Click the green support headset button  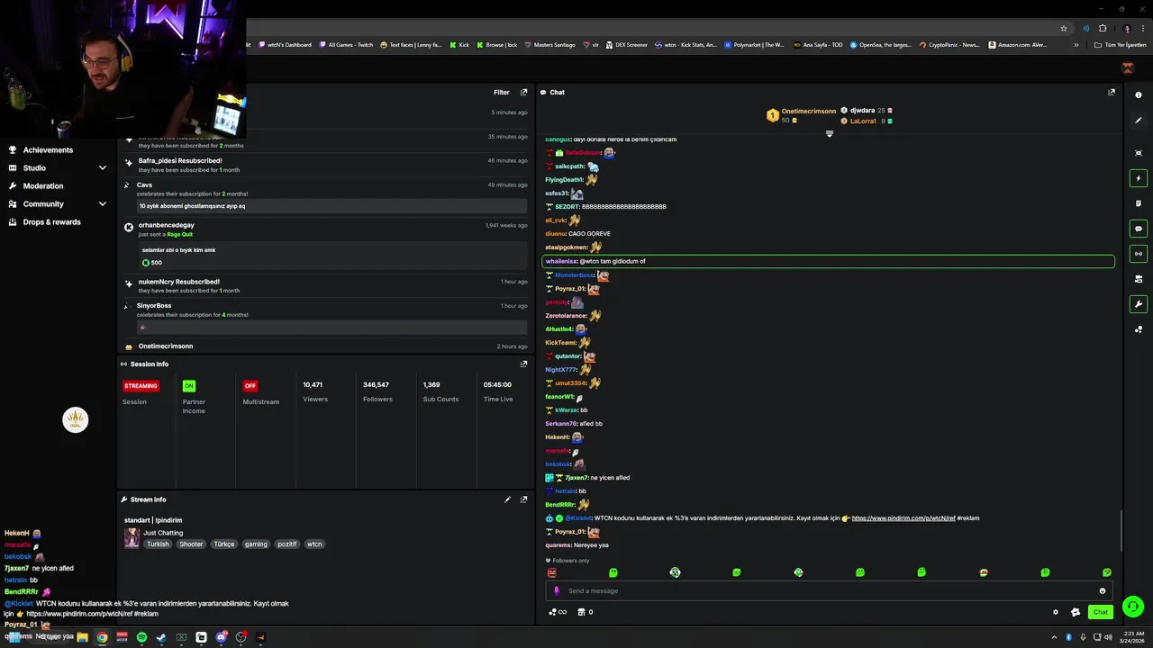pyautogui.click(x=1133, y=607)
